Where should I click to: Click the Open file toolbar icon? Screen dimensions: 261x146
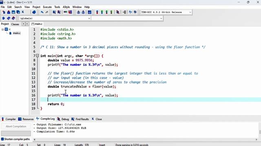9,12
